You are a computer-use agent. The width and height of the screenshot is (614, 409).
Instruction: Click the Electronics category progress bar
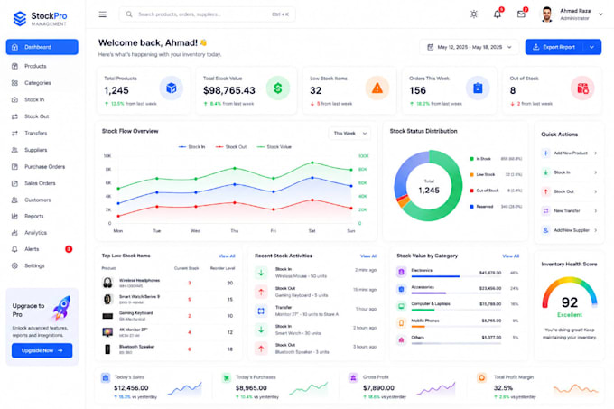(456, 276)
